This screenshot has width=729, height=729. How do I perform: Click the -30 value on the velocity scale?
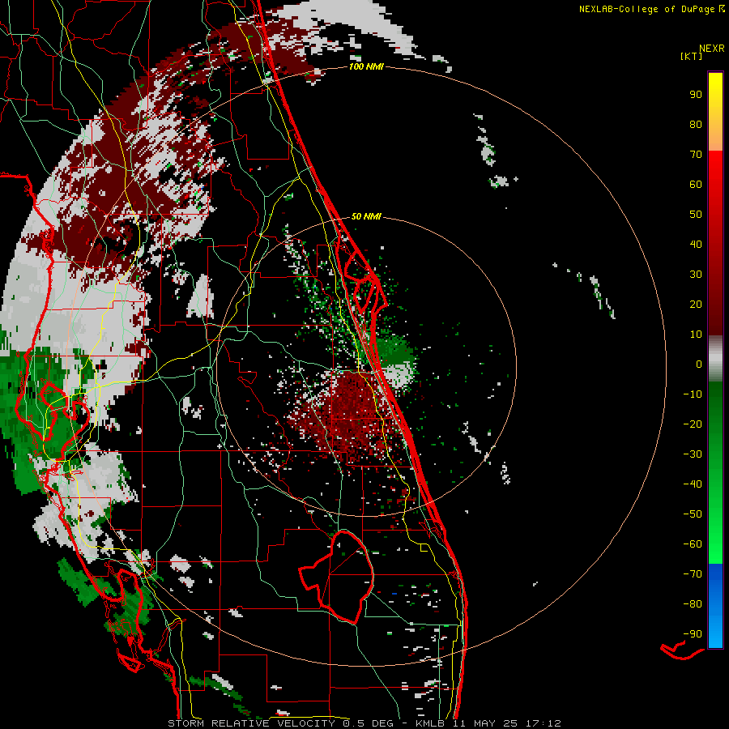point(693,454)
